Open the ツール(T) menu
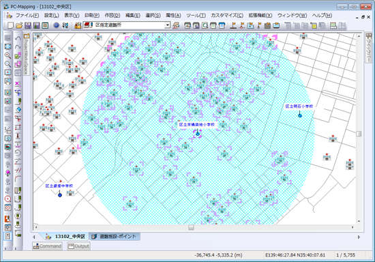 (x=196, y=16)
